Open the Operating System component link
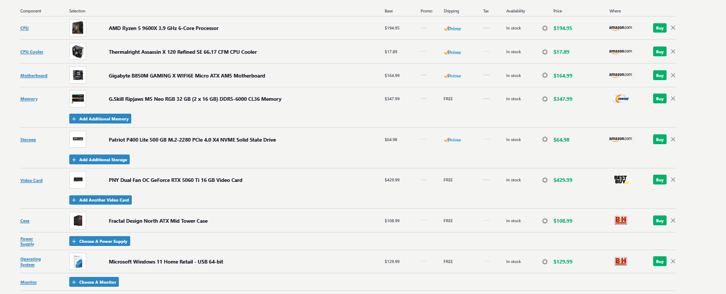726x294 pixels. [x=30, y=262]
